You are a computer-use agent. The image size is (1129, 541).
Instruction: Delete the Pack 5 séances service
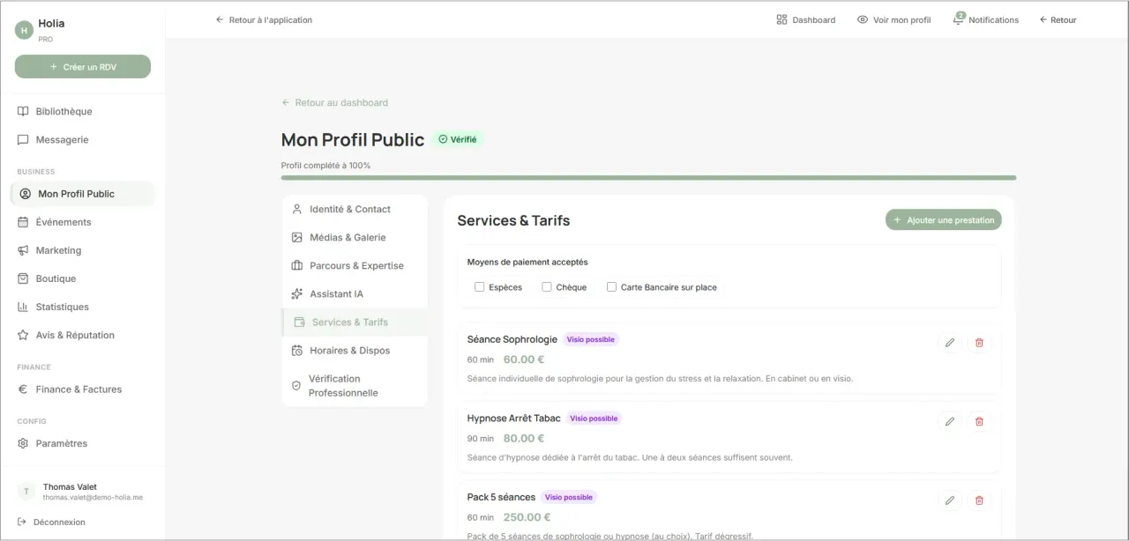[979, 500]
